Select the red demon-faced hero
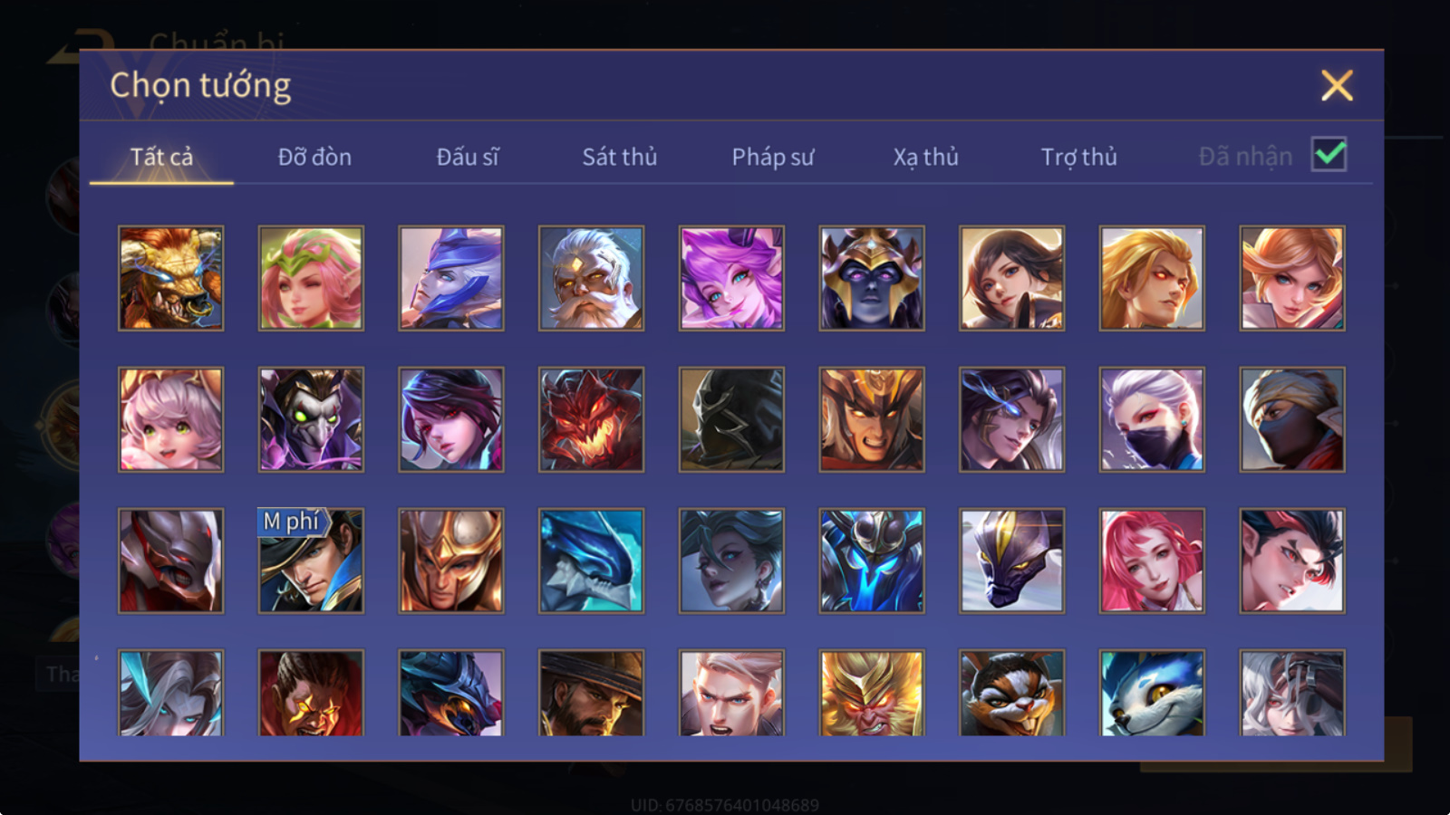This screenshot has height=815, width=1450. (591, 419)
